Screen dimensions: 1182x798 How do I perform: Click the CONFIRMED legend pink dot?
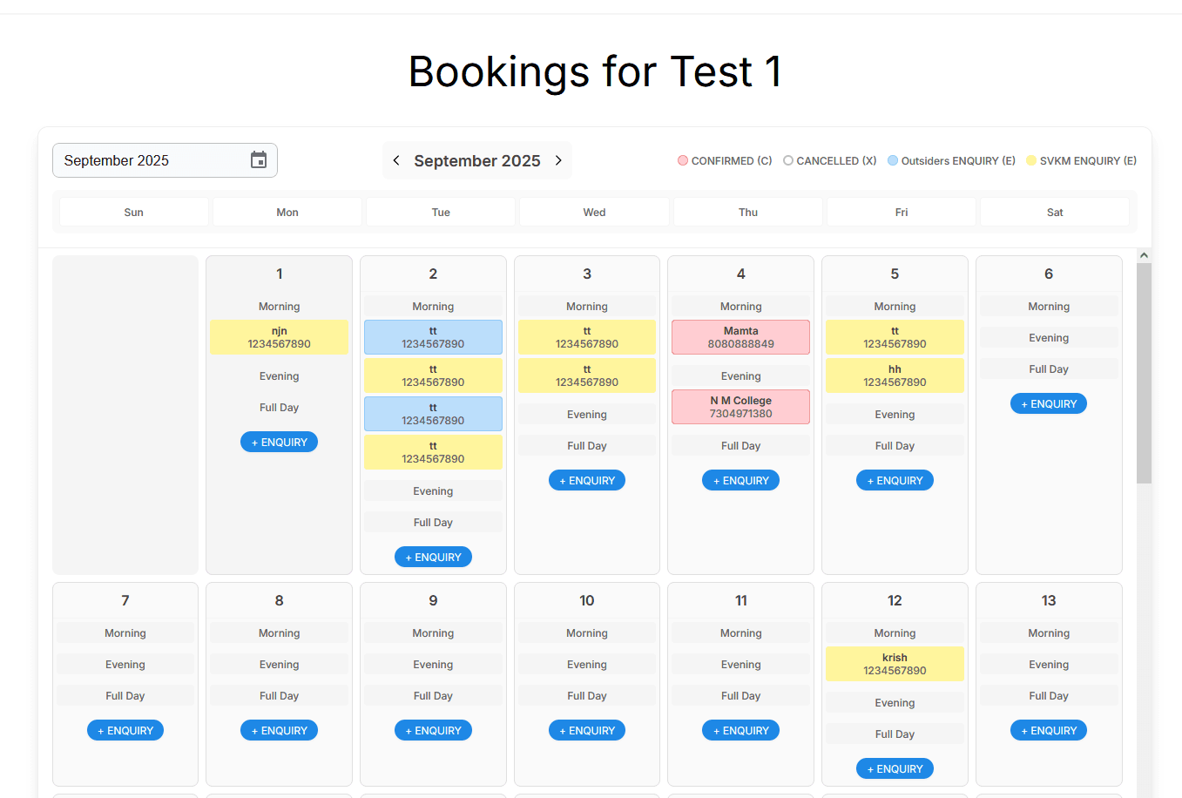coord(683,160)
